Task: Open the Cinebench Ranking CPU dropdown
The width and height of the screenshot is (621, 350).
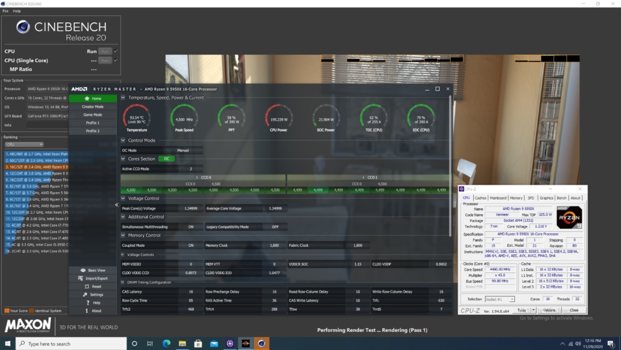Action: (24, 144)
